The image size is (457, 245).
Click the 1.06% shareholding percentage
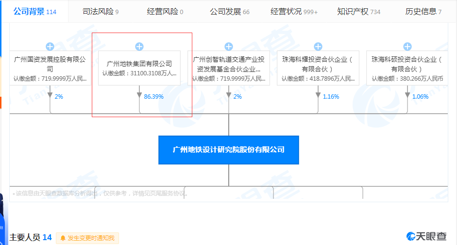tap(420, 97)
